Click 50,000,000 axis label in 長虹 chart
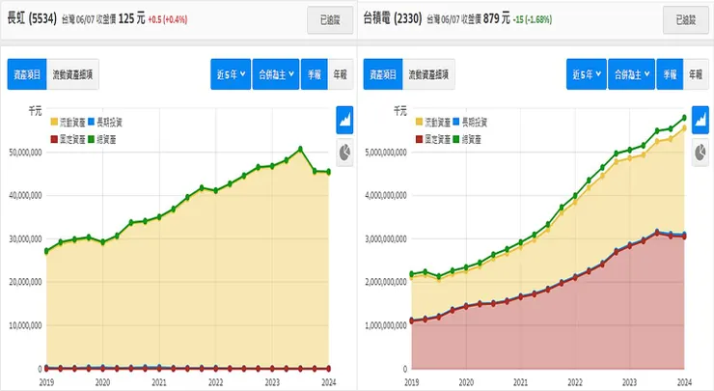This screenshot has height=391, width=714. [25, 153]
